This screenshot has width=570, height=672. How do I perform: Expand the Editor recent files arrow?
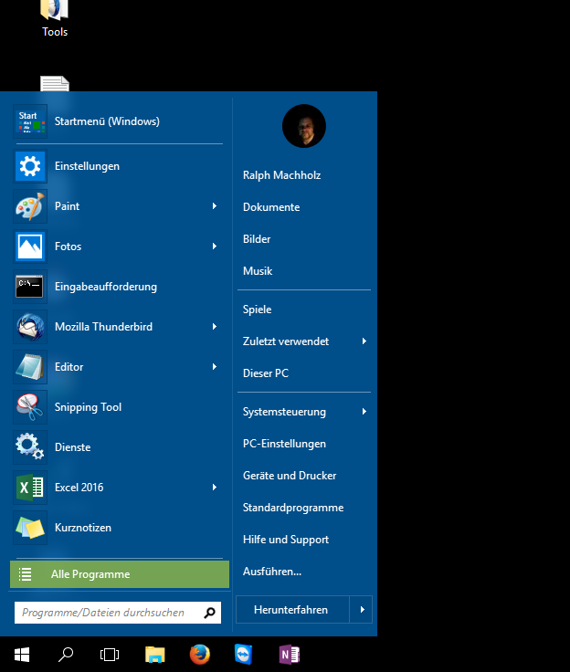pos(215,367)
